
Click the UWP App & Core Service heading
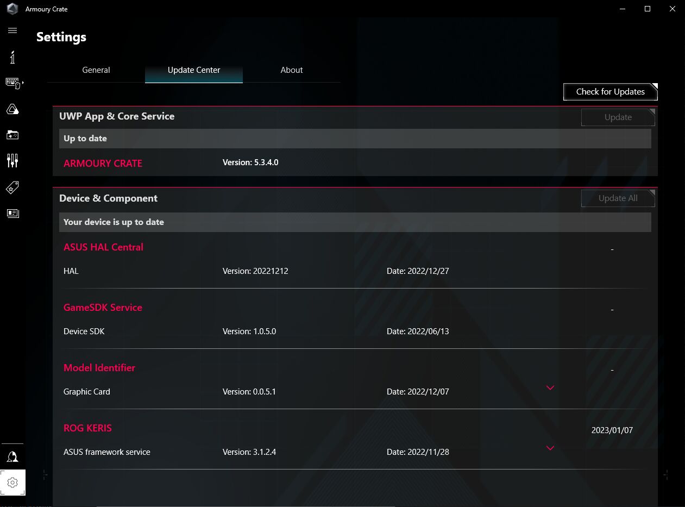pos(117,116)
